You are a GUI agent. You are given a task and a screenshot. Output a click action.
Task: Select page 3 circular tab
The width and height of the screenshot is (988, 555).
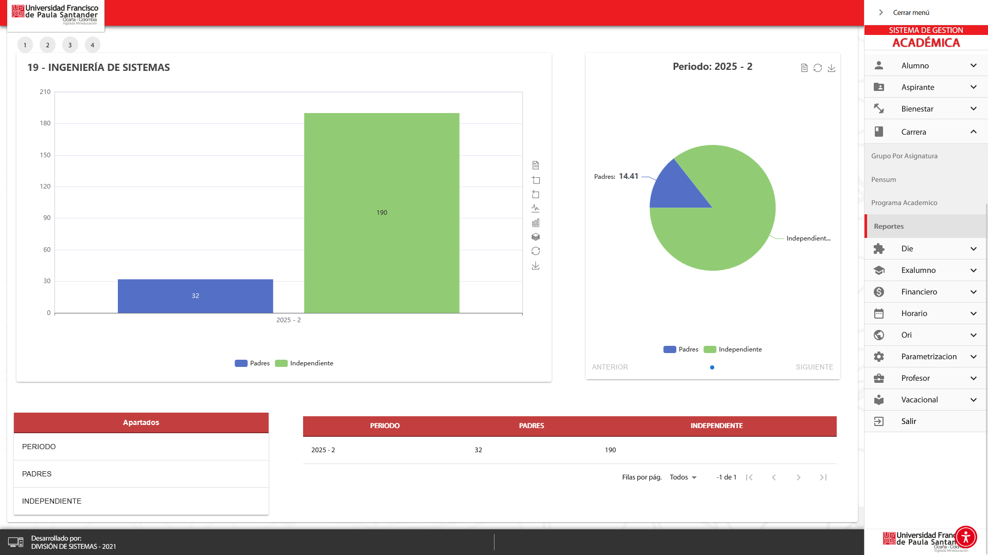[x=70, y=45]
